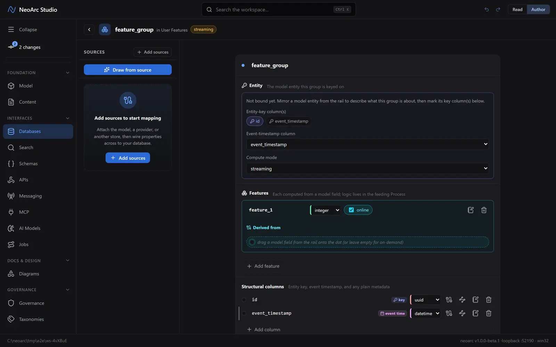Open Model in the sidebar
Viewport: 556px width, 347px height.
pyautogui.click(x=38, y=86)
